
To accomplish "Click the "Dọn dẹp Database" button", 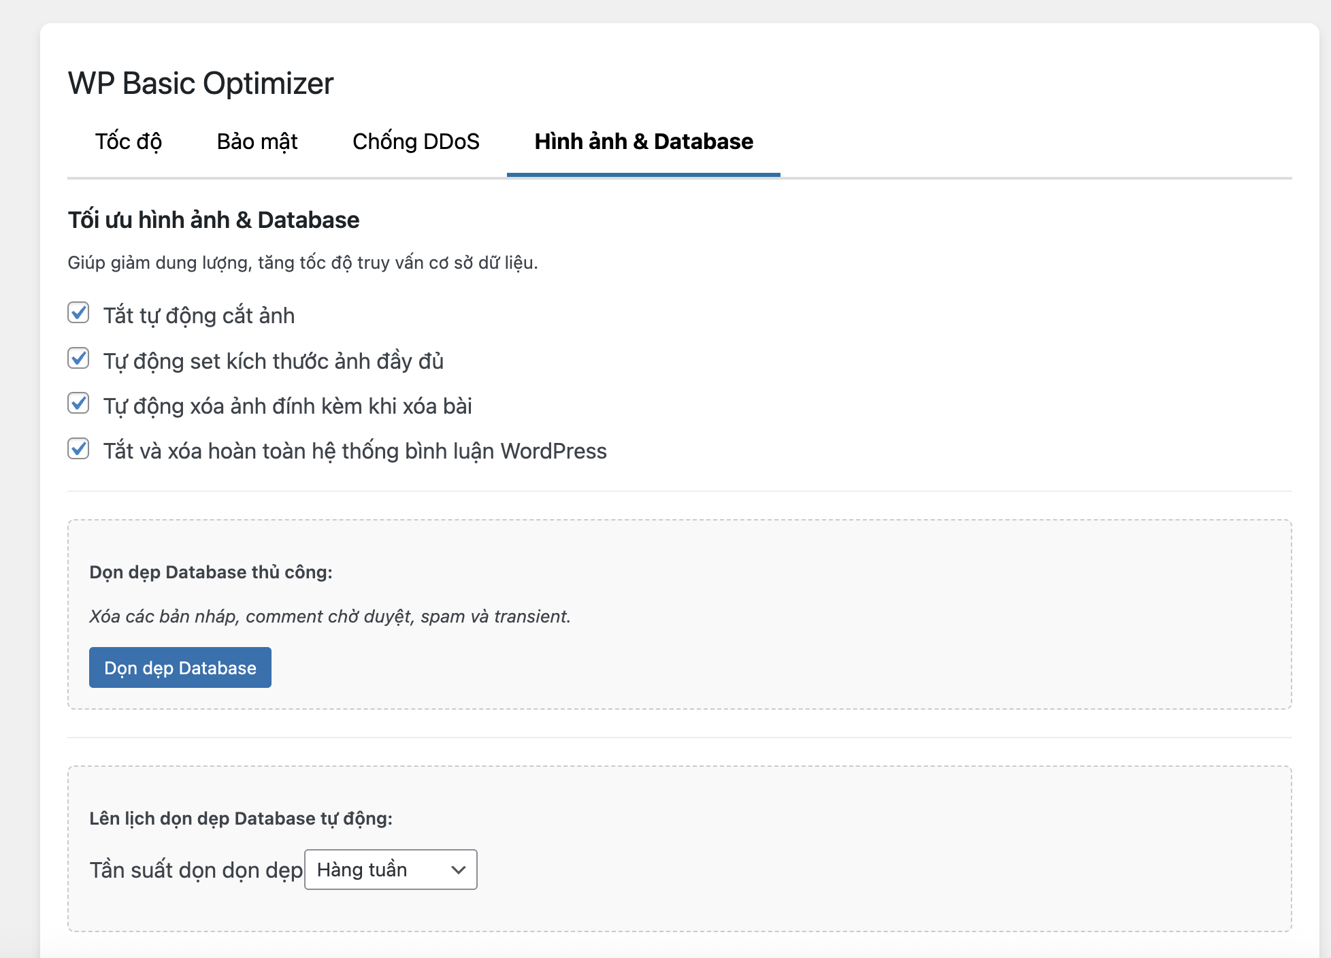I will (180, 667).
